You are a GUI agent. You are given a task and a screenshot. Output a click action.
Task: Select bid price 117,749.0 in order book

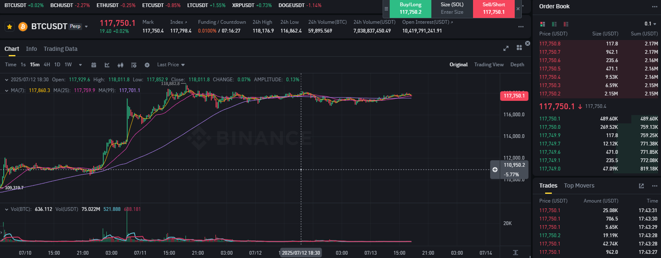pos(550,169)
